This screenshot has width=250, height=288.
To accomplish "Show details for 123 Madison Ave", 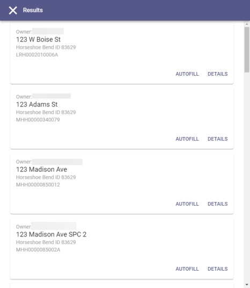I will tap(217, 204).
